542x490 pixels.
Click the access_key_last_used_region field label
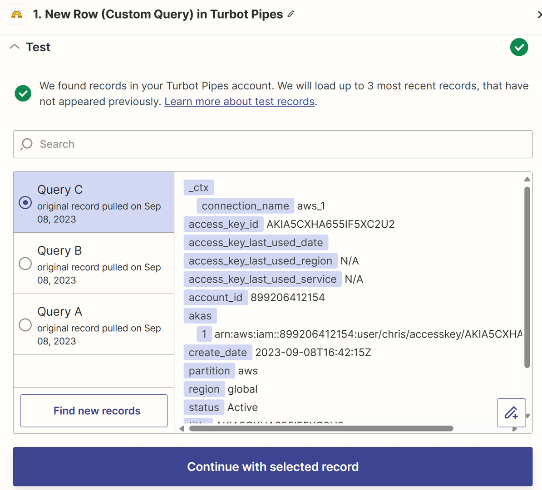(260, 261)
